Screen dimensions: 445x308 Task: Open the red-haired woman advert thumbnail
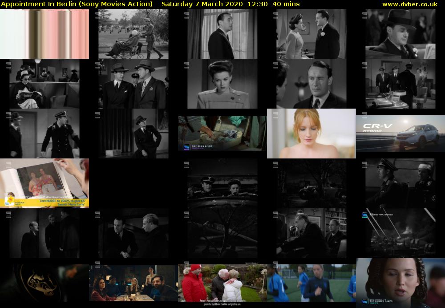[x=311, y=134]
